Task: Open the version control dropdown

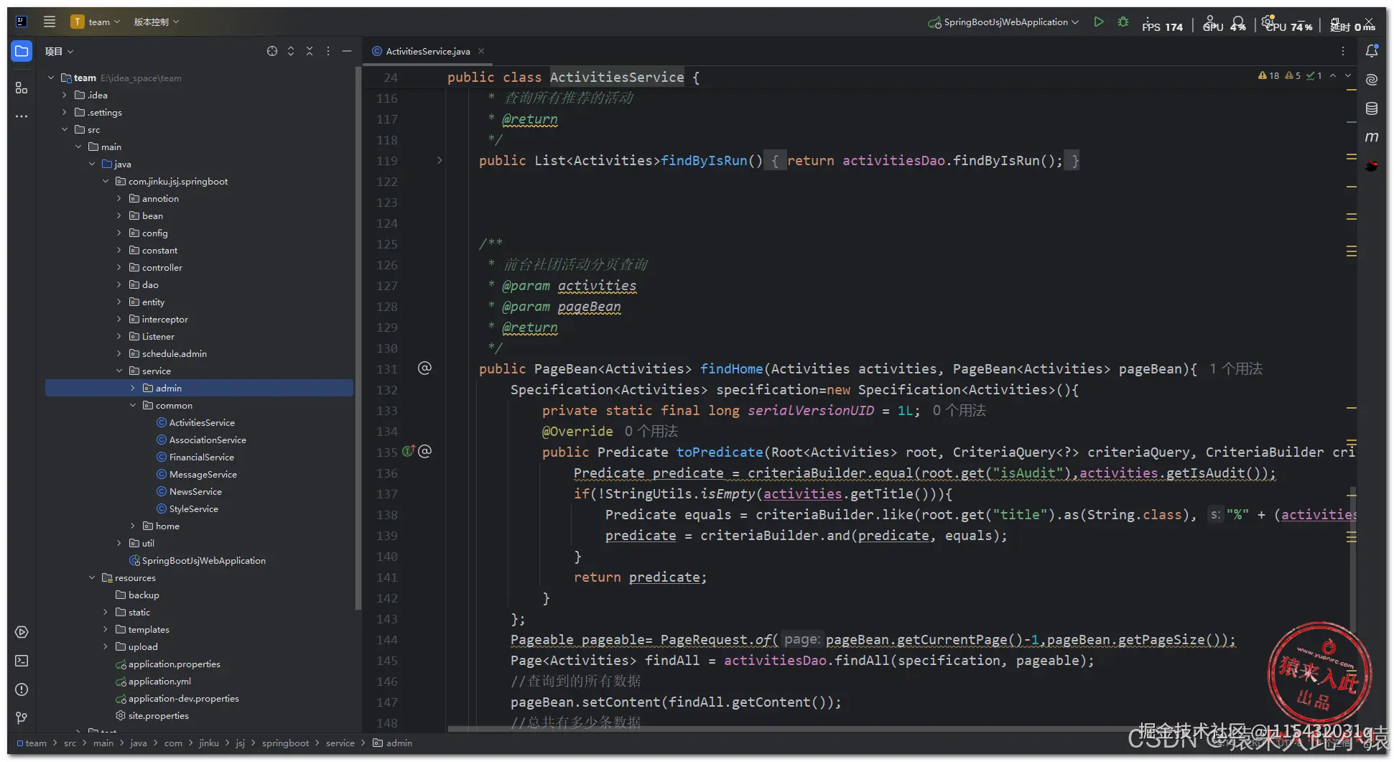Action: (x=156, y=22)
